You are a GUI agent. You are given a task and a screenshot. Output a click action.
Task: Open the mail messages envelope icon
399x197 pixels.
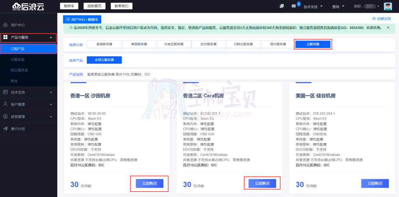[293, 6]
